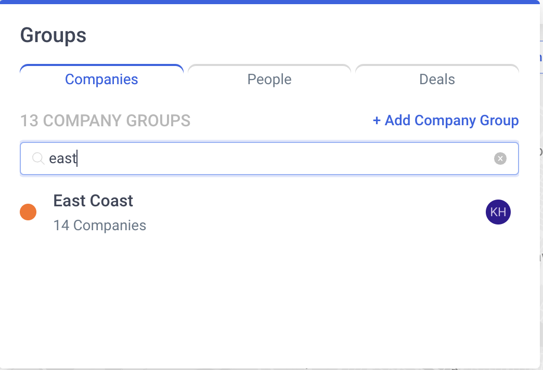The height and width of the screenshot is (370, 543).
Task: Select the orange East Coast color dot
Action: [28, 212]
